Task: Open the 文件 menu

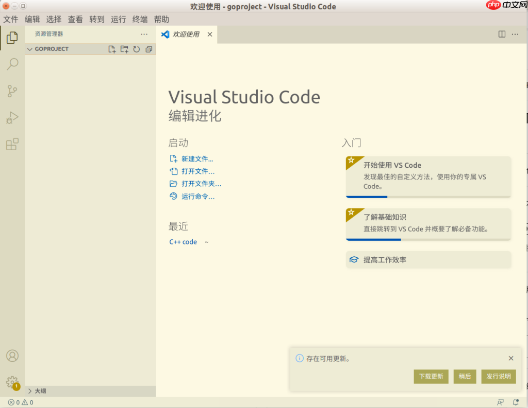Action: tap(11, 19)
